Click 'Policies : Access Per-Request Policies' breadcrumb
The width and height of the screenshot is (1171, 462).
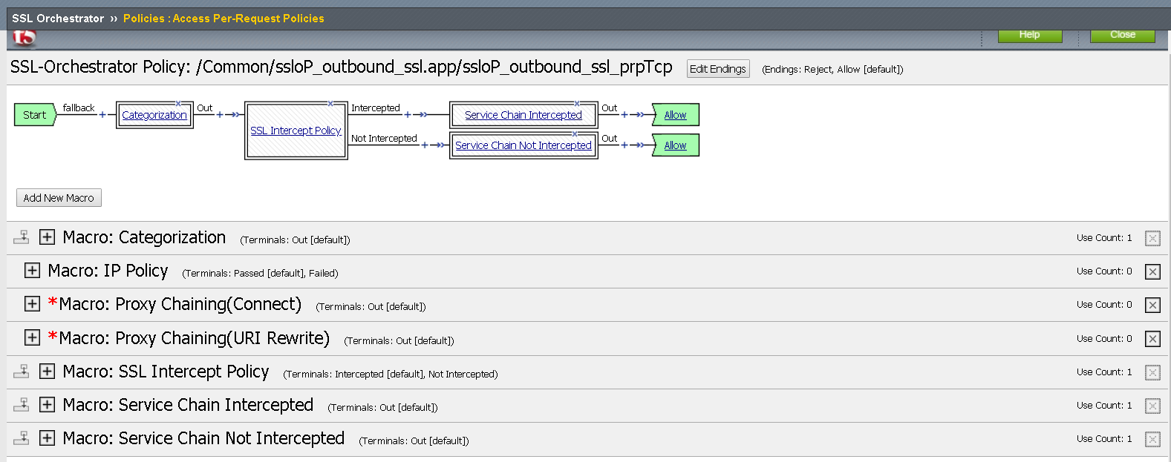224,19
